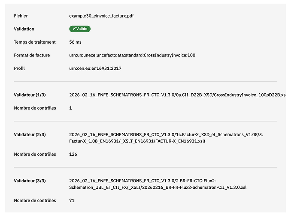Select the CrossIndustryInvoice_100pD22B XSD path
288x214 pixels.
coord(177,95)
